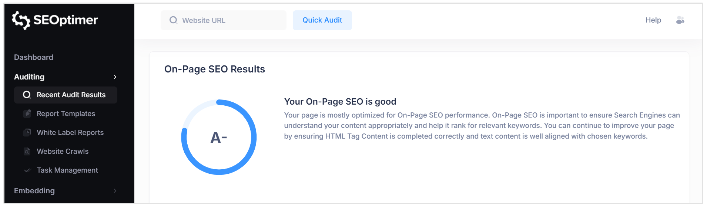
Task: Select the Embedding menu label
Action: tap(34, 191)
